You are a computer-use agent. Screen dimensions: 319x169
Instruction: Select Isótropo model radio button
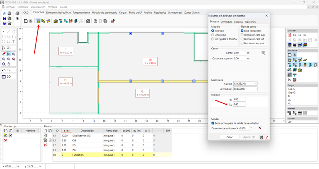point(212,31)
